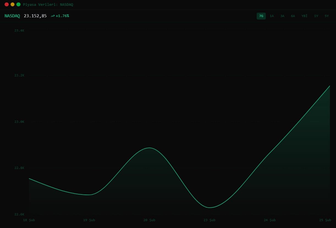This screenshot has height=228, width=336.
Task: Click the 23 Şub date label
Action: click(210, 220)
